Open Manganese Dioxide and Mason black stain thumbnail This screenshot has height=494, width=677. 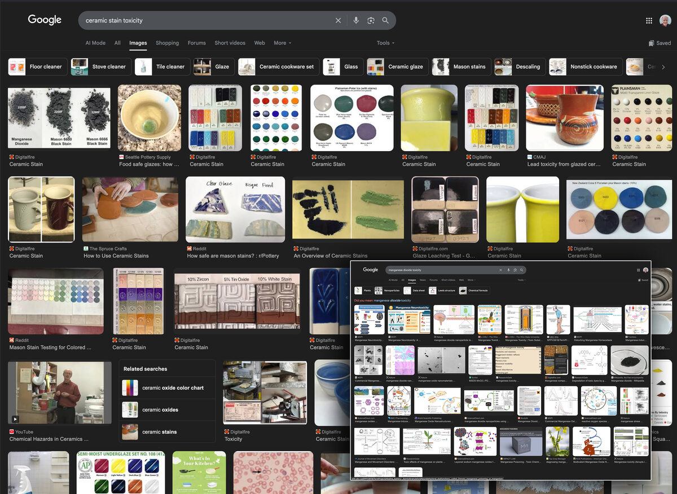pyautogui.click(x=59, y=118)
